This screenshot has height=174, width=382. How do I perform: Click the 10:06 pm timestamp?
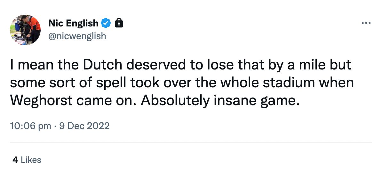30,126
